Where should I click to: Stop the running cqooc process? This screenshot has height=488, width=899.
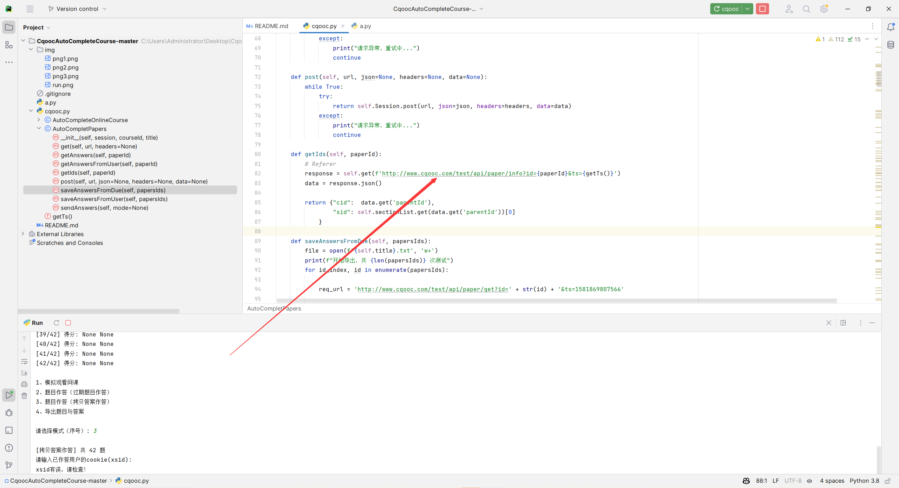[x=762, y=9]
